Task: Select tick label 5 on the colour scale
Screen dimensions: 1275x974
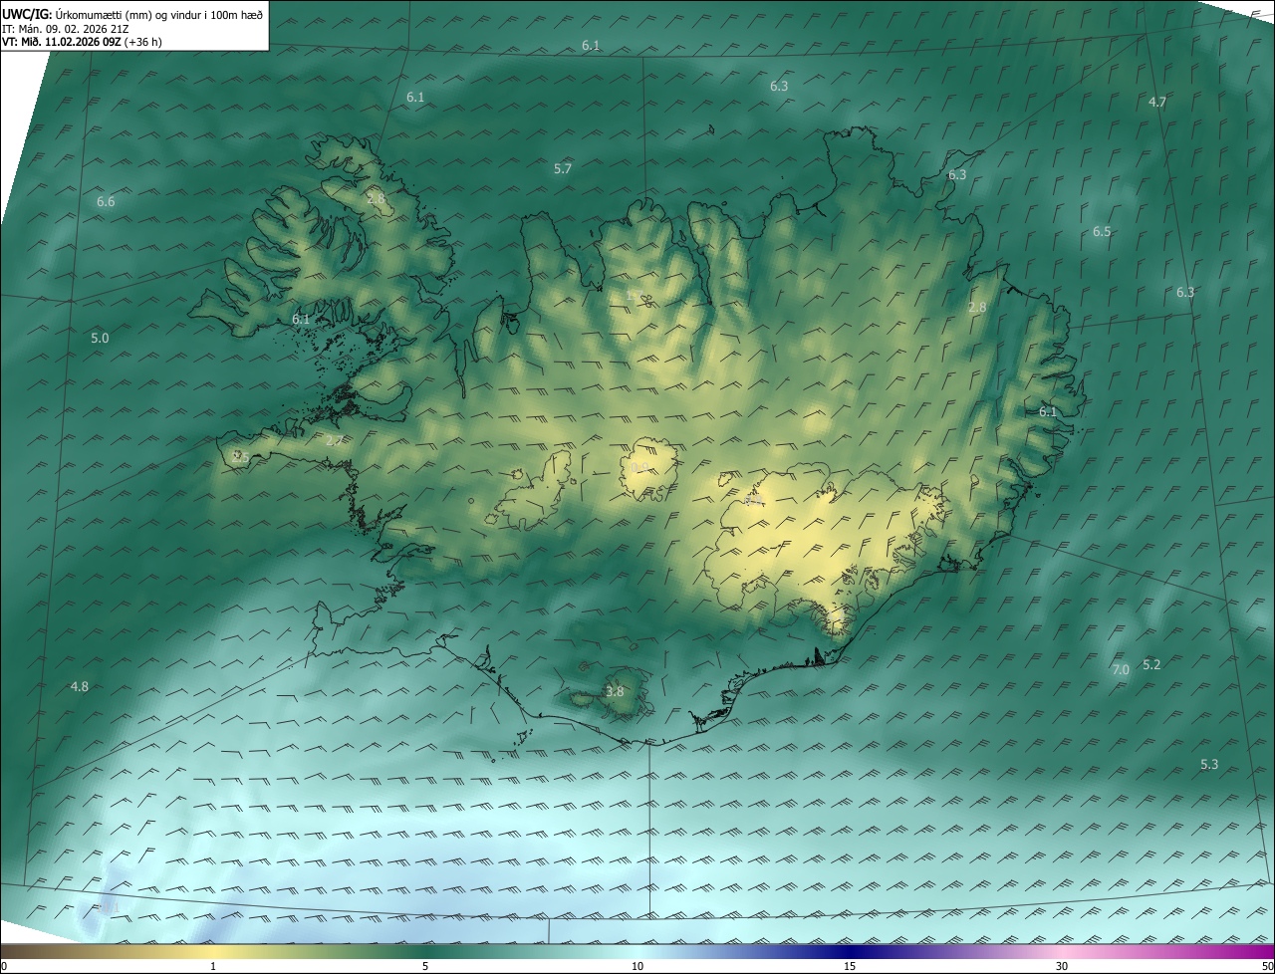Action: 425,966
